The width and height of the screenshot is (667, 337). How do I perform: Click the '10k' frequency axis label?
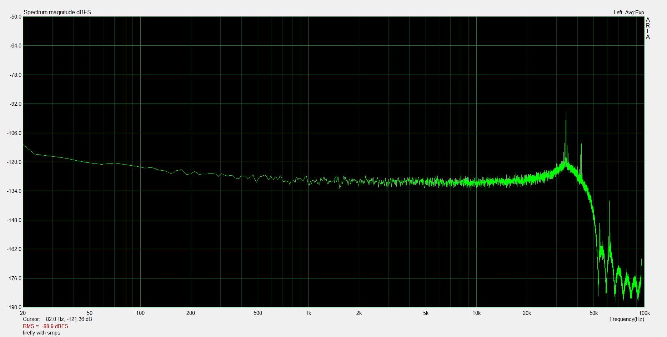coord(476,313)
